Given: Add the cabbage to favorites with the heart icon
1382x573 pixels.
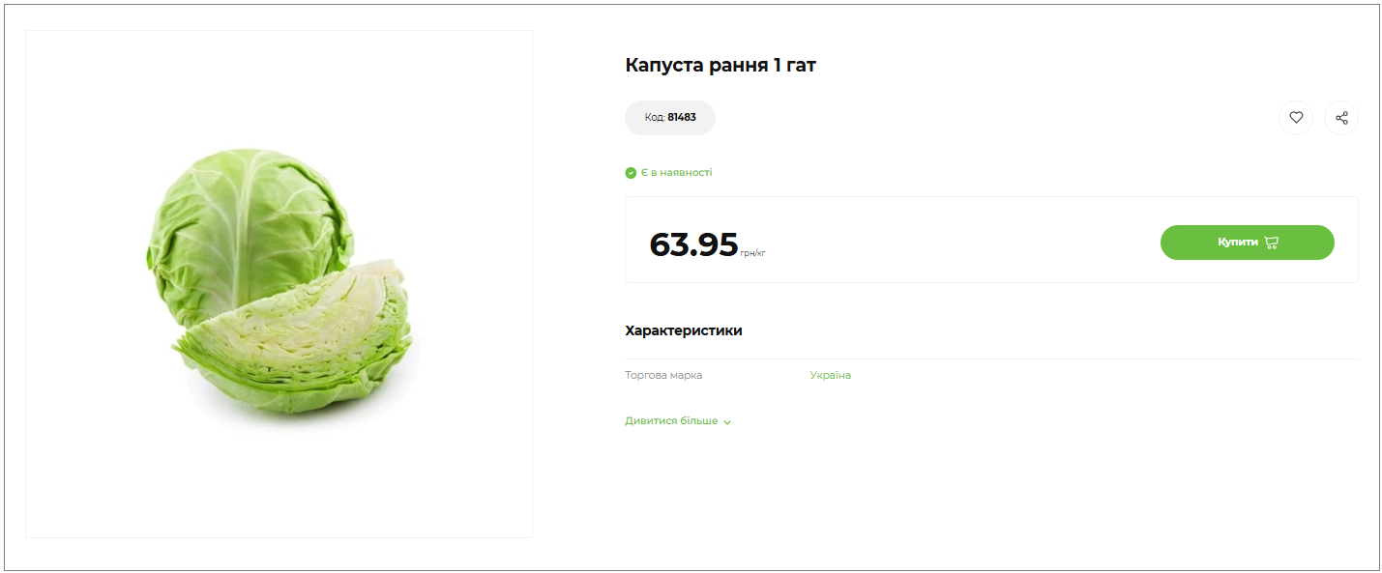Looking at the screenshot, I should pos(1296,118).
